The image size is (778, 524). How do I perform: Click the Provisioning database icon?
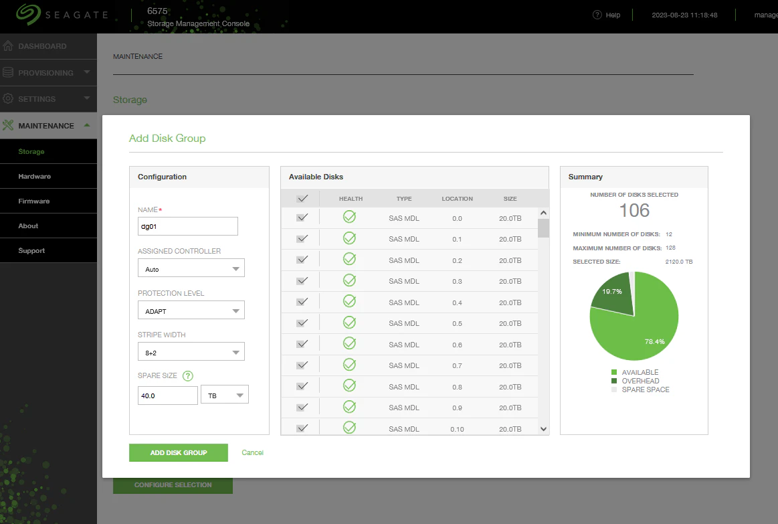[x=8, y=72]
